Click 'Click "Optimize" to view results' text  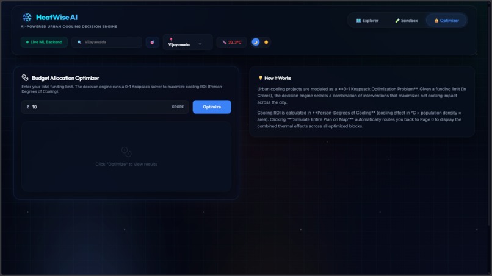pyautogui.click(x=126, y=164)
